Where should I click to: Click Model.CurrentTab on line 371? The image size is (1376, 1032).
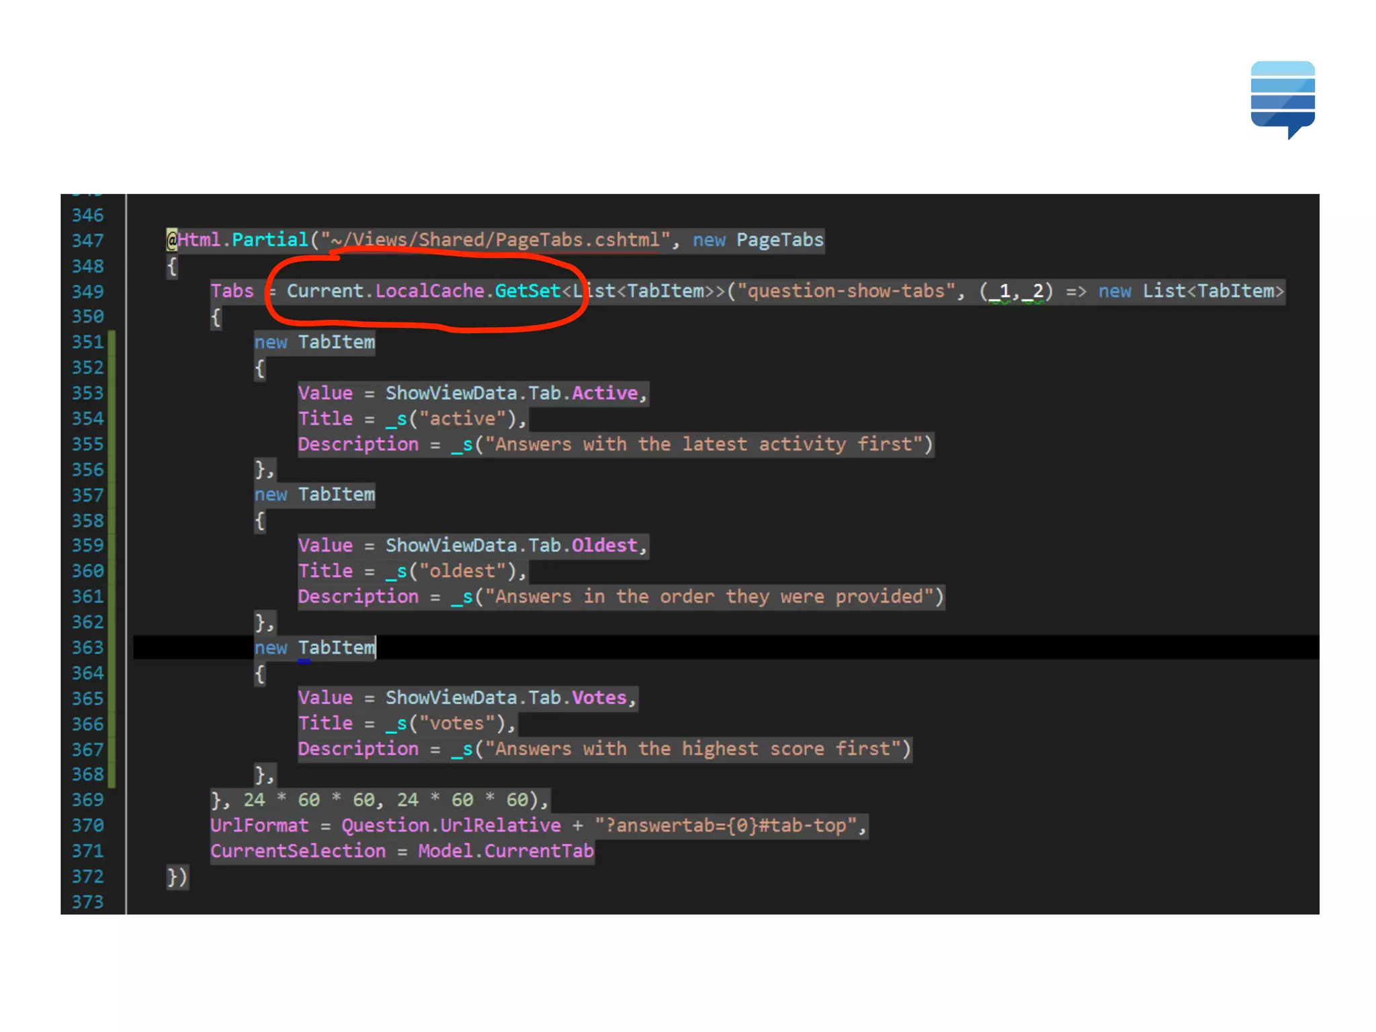coord(506,851)
